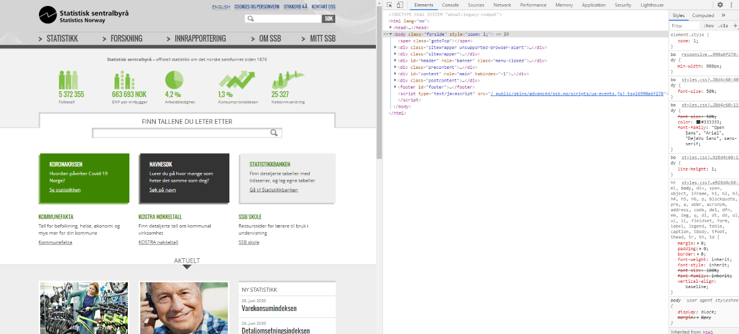Image resolution: width=739 pixels, height=334 pixels.
Task: Collapse the body element node
Action: 391,34
